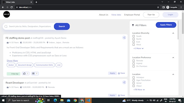Focus the job search input field
This screenshot has height=103, width=184.
[x=30, y=26]
